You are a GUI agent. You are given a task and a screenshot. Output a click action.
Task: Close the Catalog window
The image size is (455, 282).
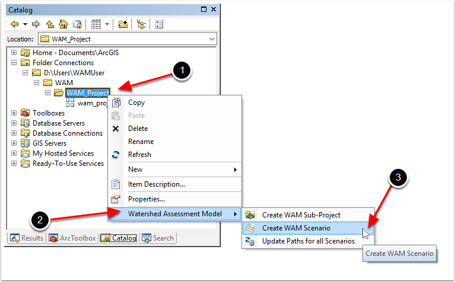coord(214,9)
